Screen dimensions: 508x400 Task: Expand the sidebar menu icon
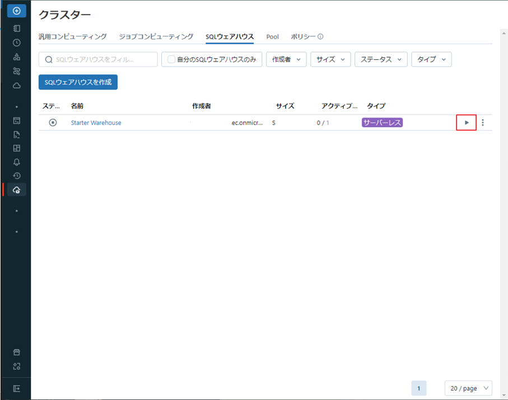[17, 389]
